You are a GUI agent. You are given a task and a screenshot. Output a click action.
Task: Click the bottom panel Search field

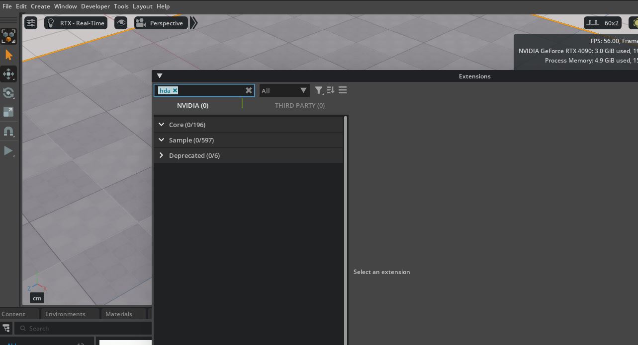point(83,328)
